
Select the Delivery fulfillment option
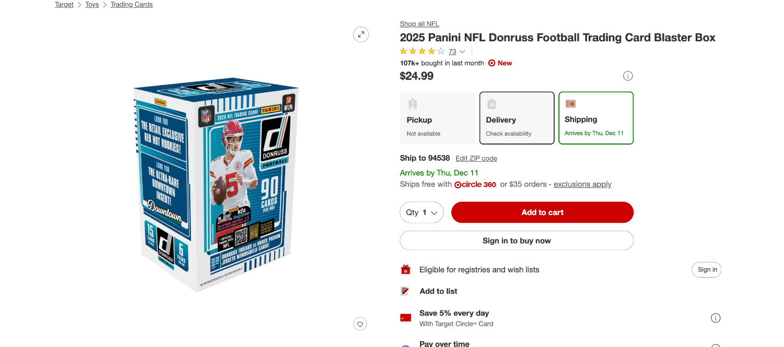(517, 118)
